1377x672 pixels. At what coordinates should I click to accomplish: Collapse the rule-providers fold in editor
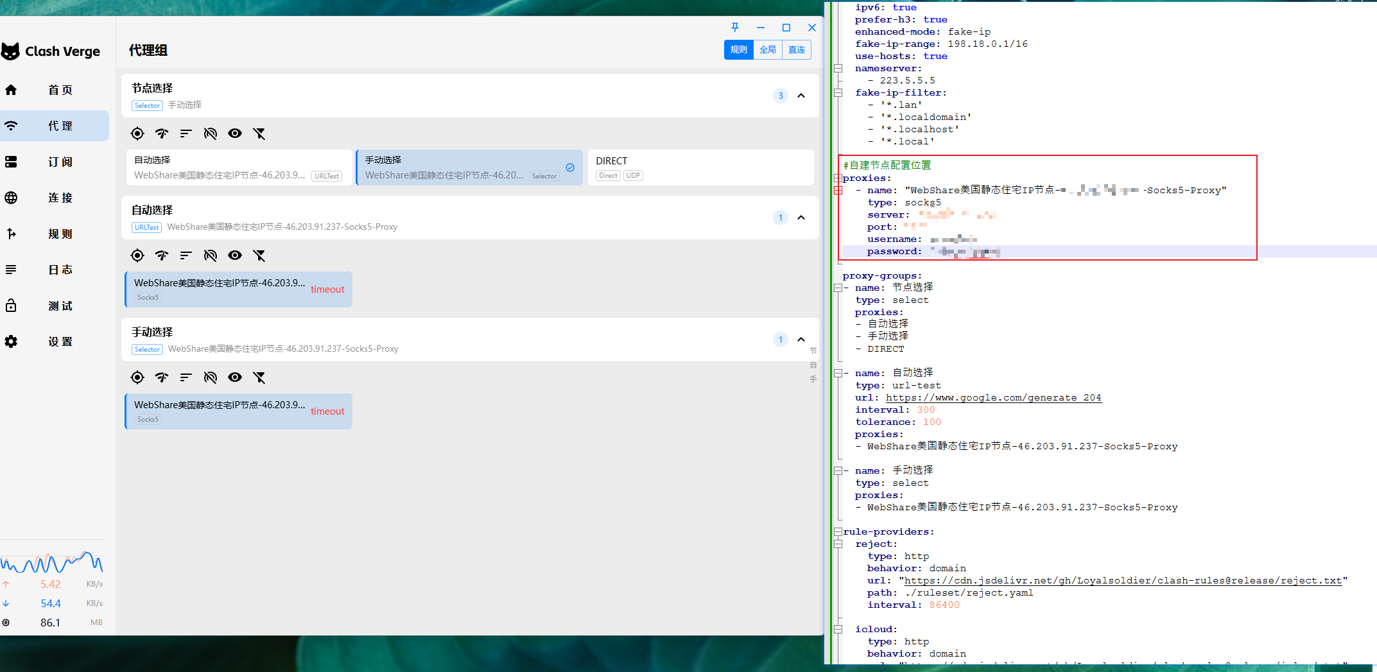[x=838, y=532]
